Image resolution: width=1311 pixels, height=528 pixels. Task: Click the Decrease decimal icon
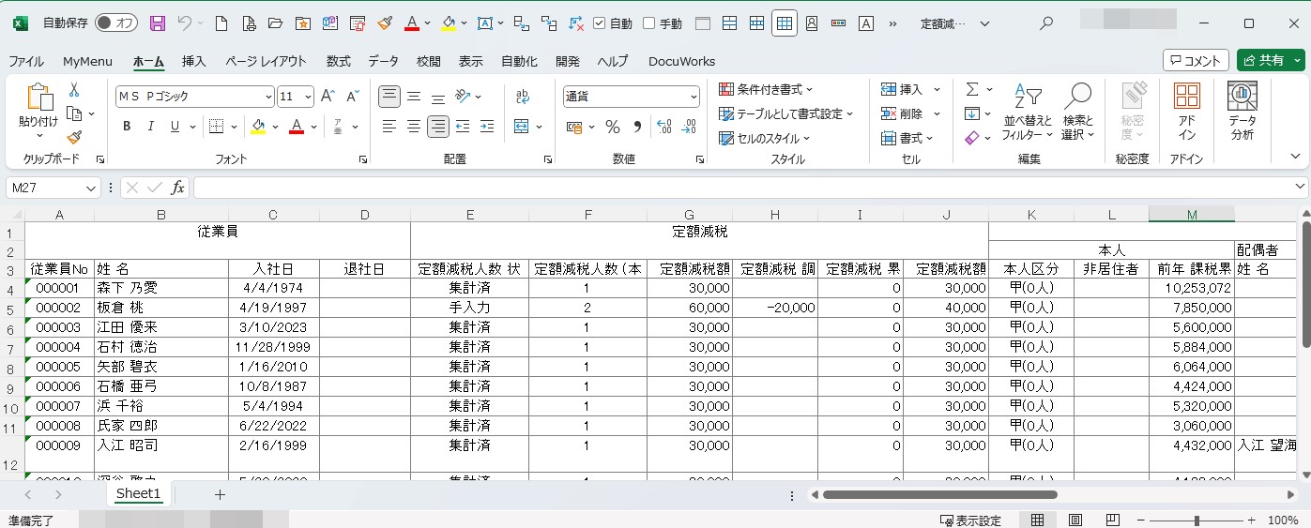pos(691,127)
